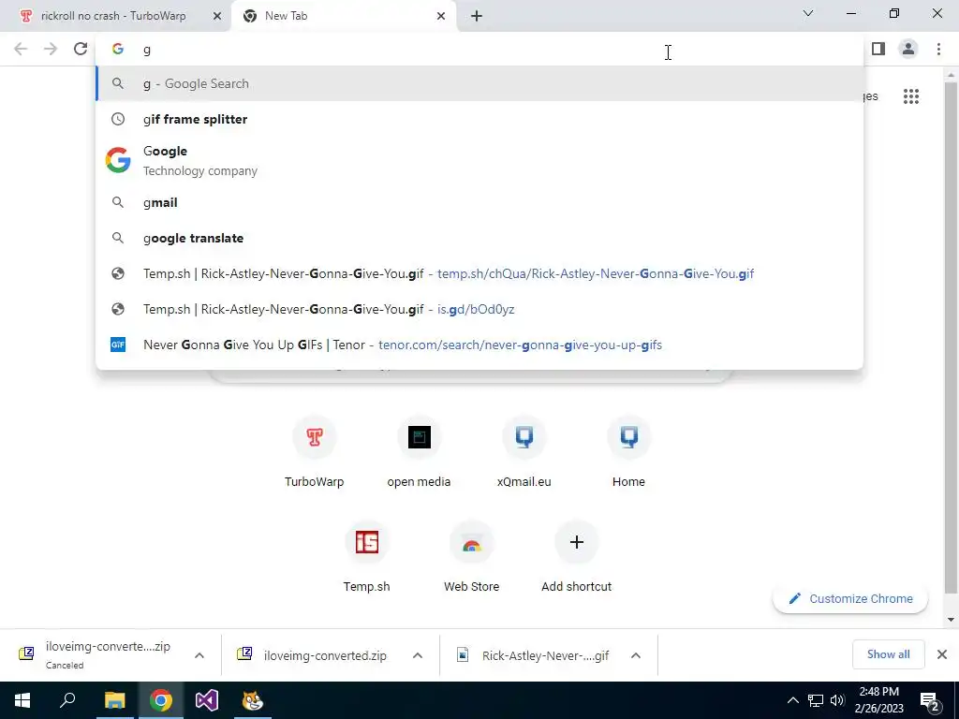Open Chrome three-dot menu
The height and width of the screenshot is (719, 959).
pyautogui.click(x=938, y=49)
